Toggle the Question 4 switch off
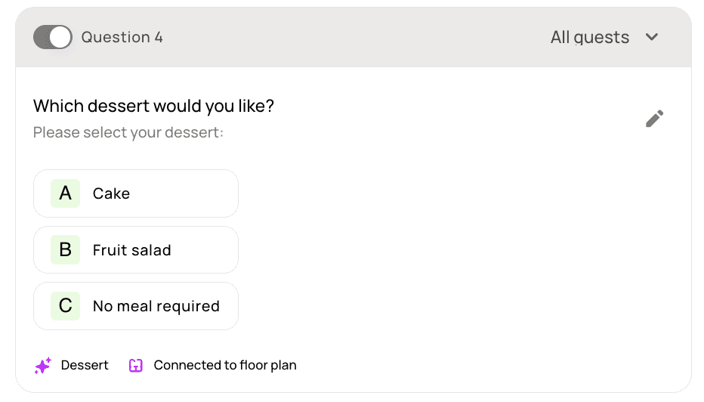Viewport: 704px width, 402px height. click(52, 37)
